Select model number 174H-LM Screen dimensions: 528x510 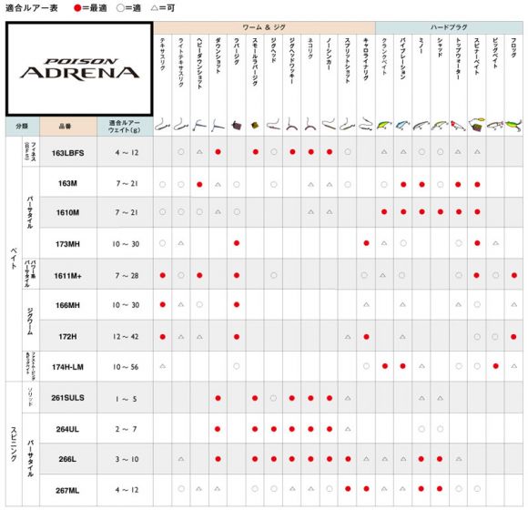[x=67, y=367]
